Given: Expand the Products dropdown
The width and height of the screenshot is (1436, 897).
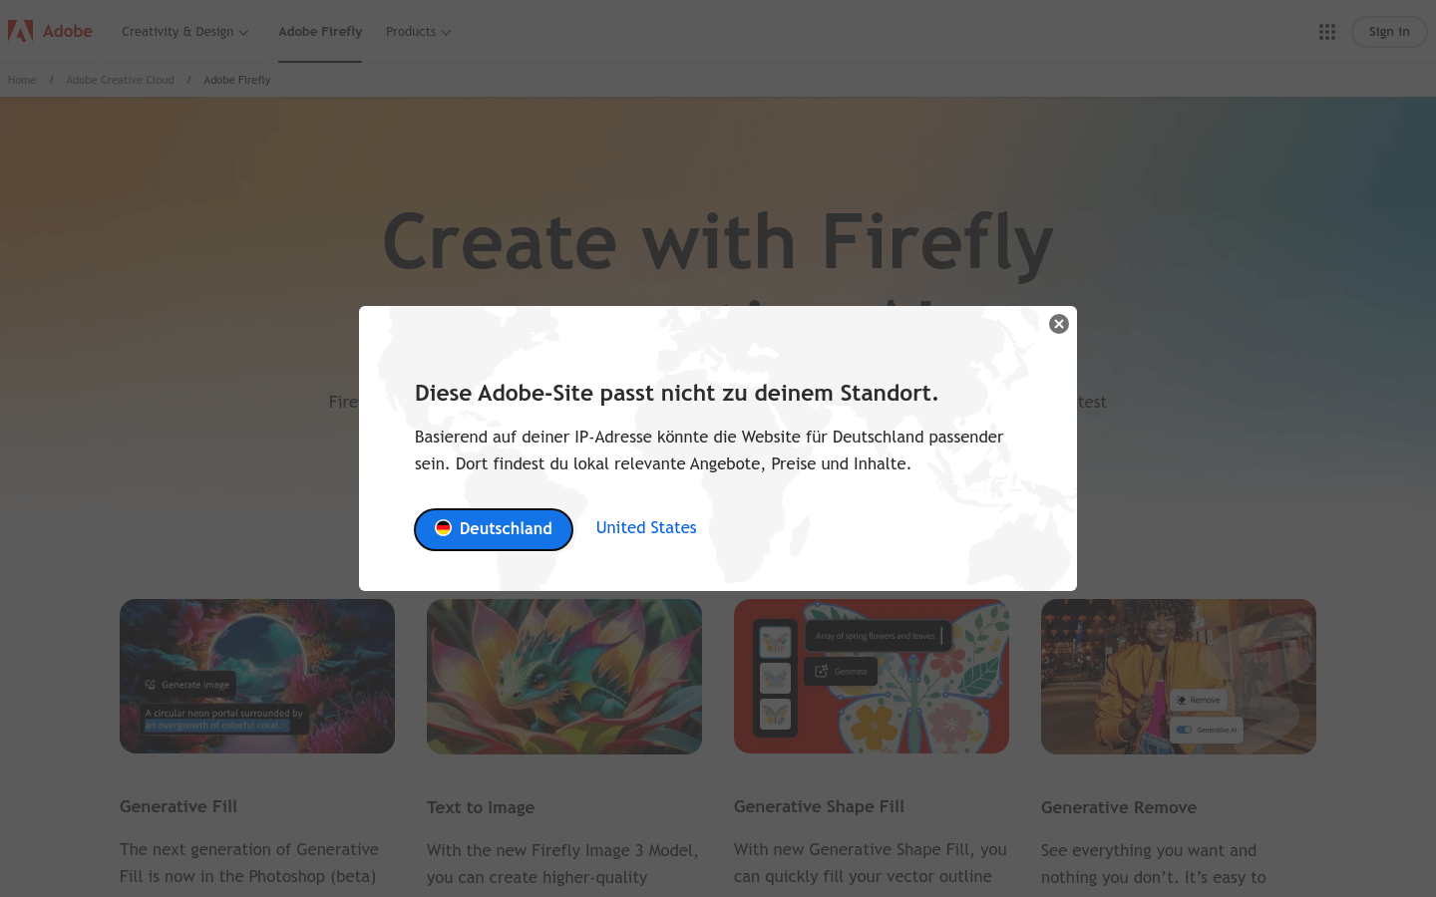Looking at the screenshot, I should point(418,32).
